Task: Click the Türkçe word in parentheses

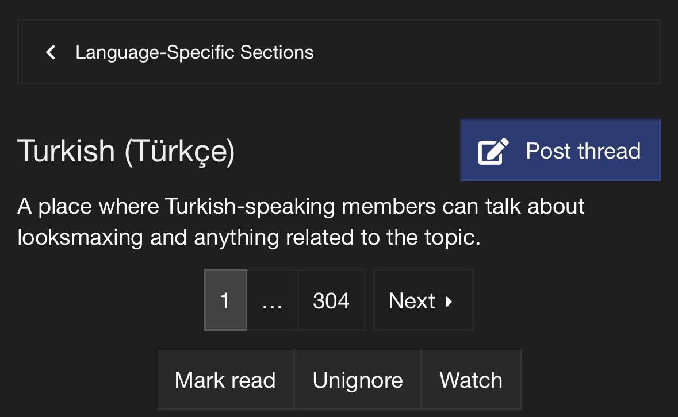Action: tap(179, 151)
